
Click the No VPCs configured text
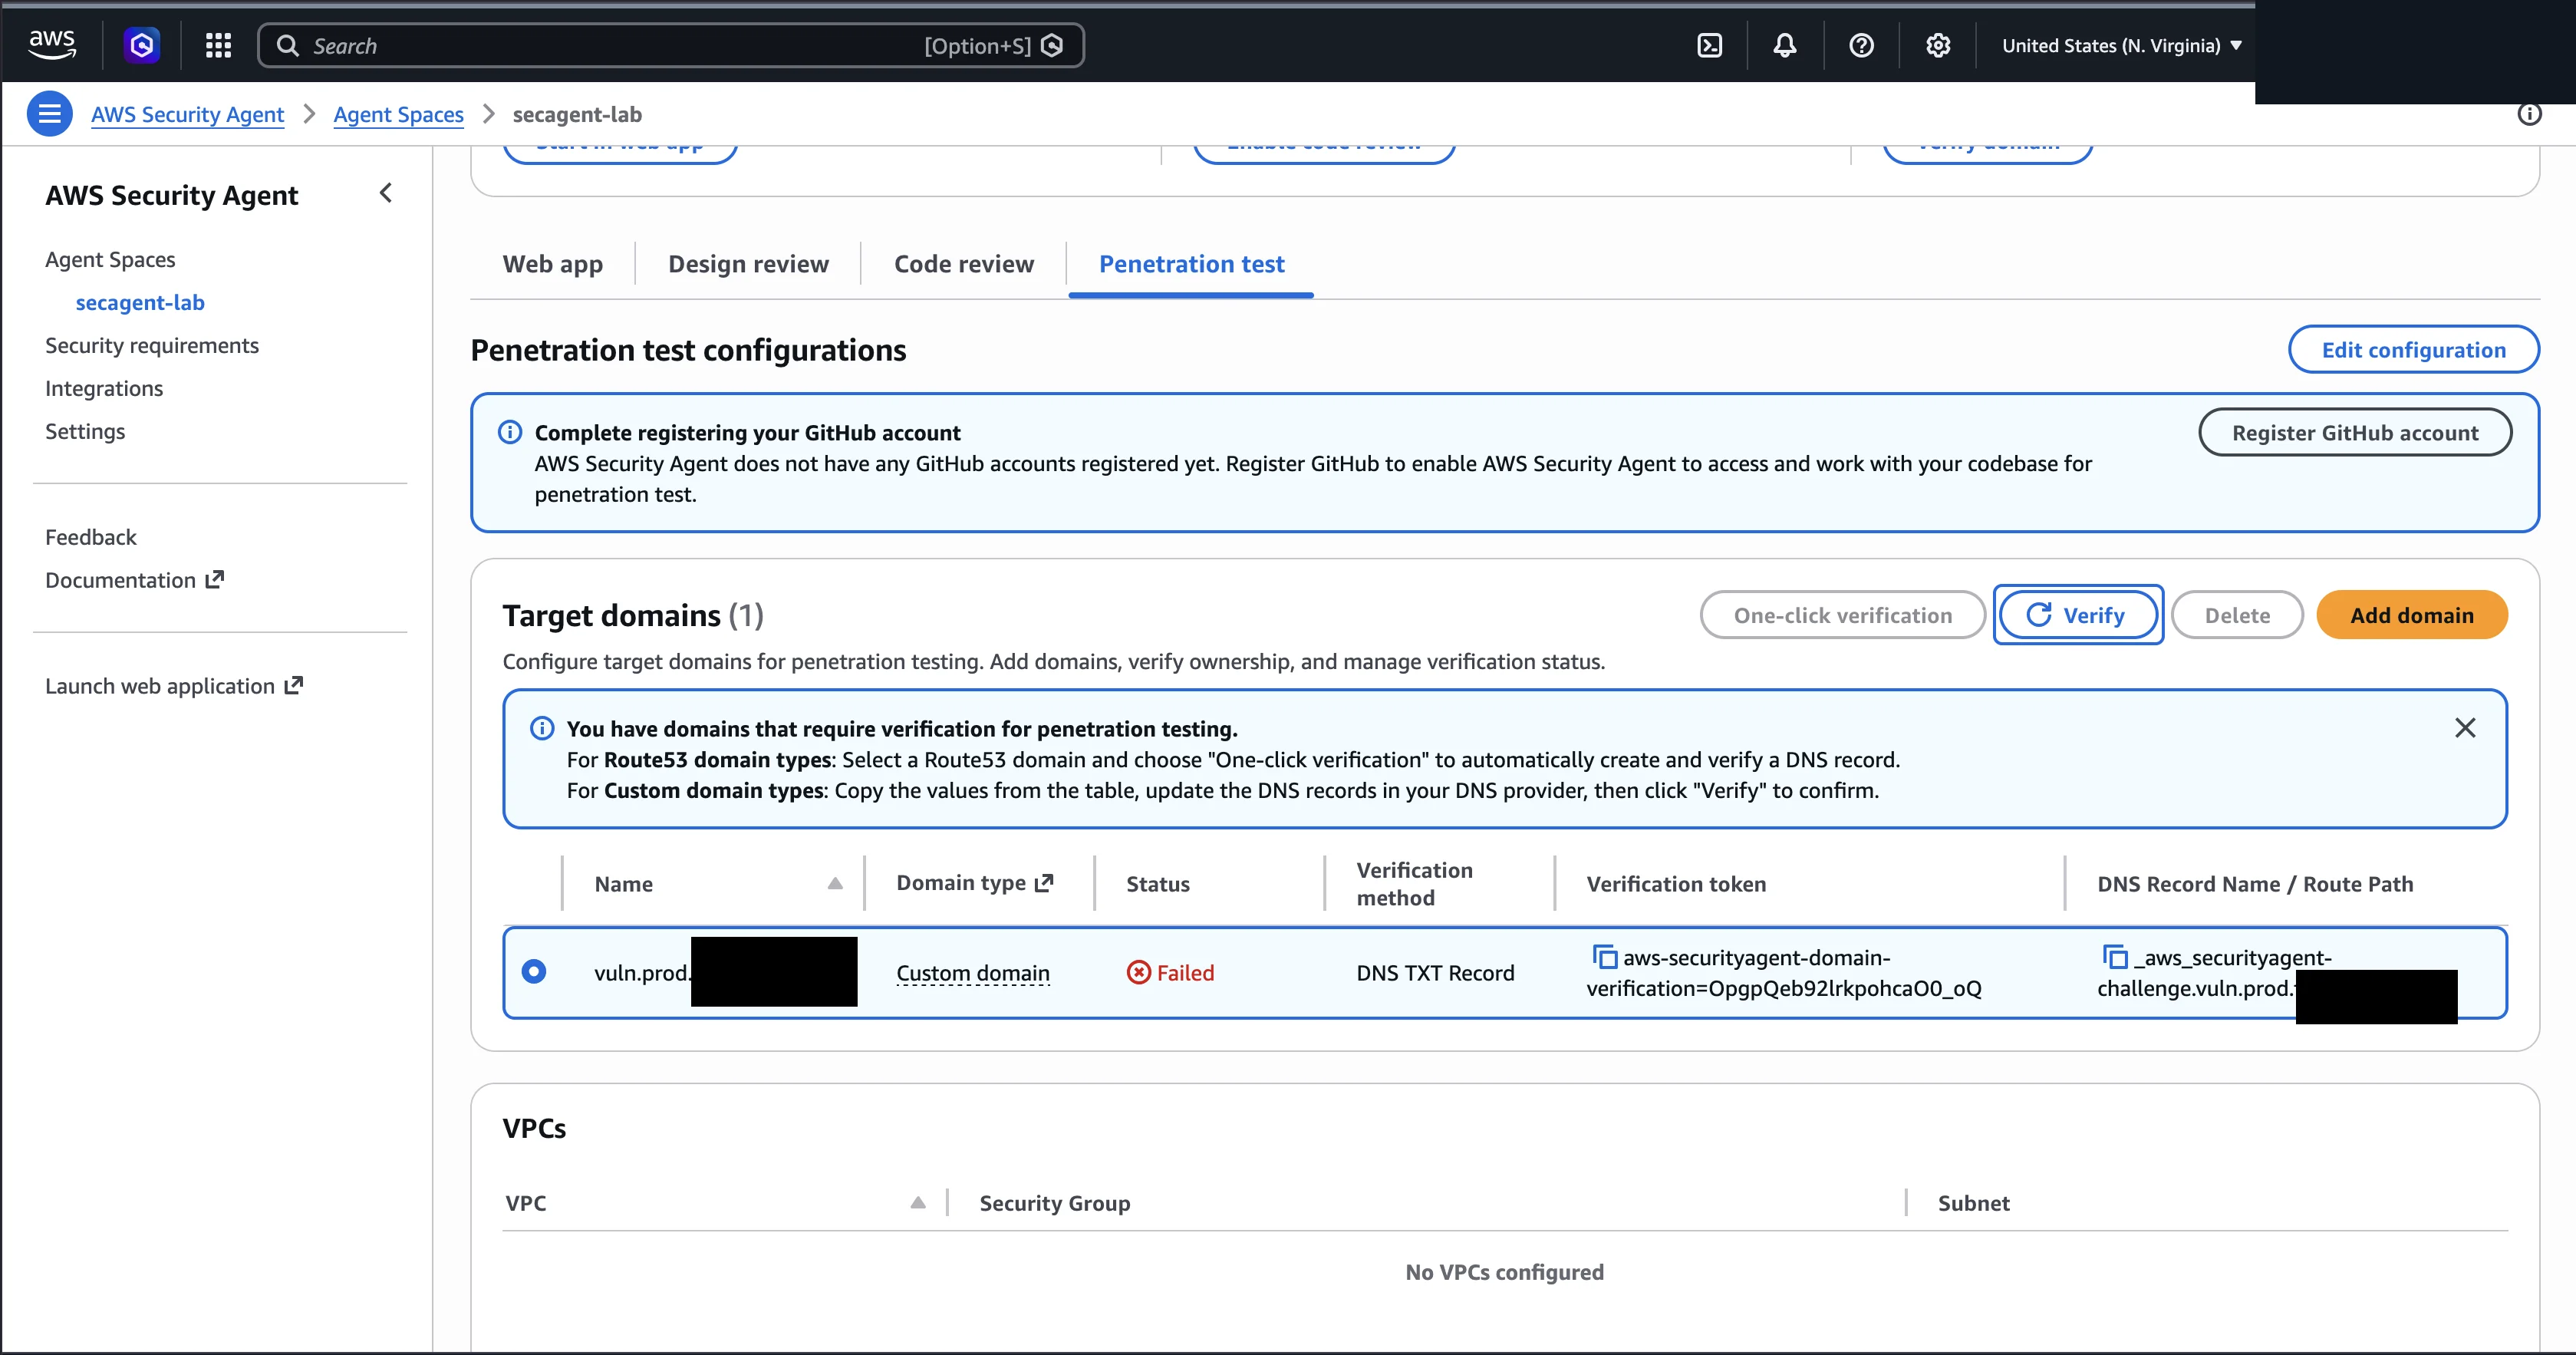(x=1504, y=1271)
